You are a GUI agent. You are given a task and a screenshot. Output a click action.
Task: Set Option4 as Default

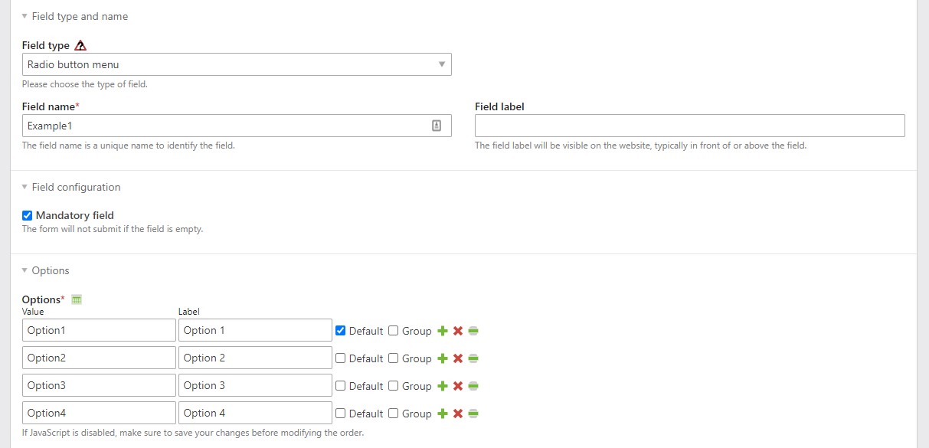(341, 414)
